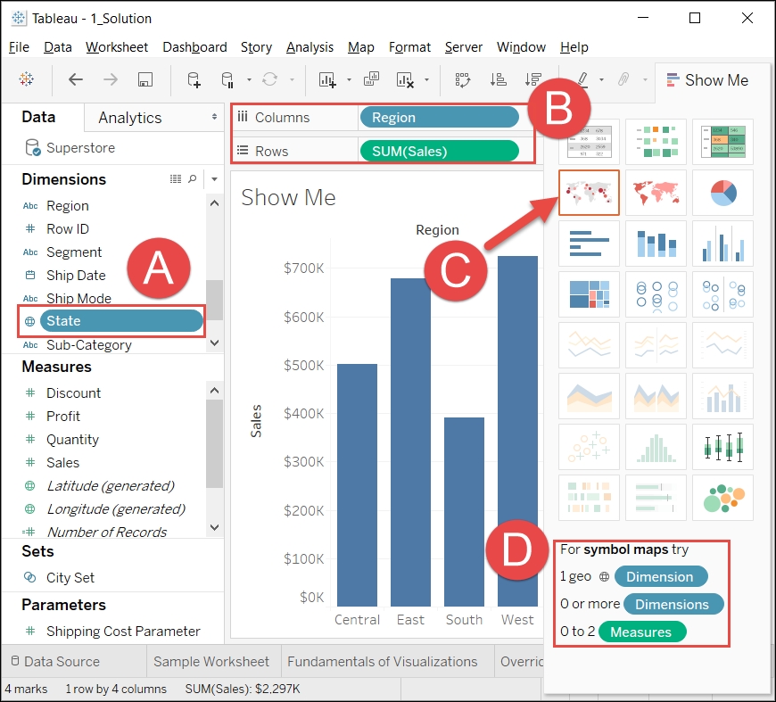Open the Dimensions pane options dropdown

pyautogui.click(x=214, y=178)
